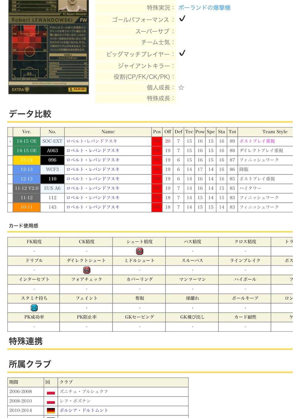Image resolution: width=293 pixels, height=418 pixels.
Task: Click the Team Style column header
Action: pos(265,132)
